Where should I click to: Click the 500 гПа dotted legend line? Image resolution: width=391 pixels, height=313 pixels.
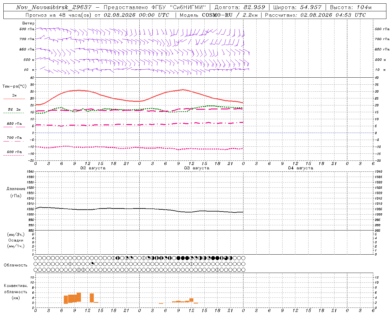[x=13, y=155]
